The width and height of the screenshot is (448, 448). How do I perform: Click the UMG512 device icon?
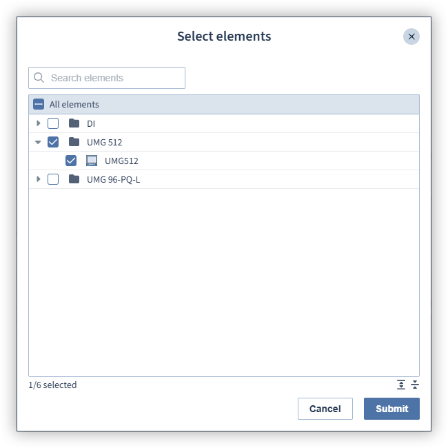pos(92,161)
